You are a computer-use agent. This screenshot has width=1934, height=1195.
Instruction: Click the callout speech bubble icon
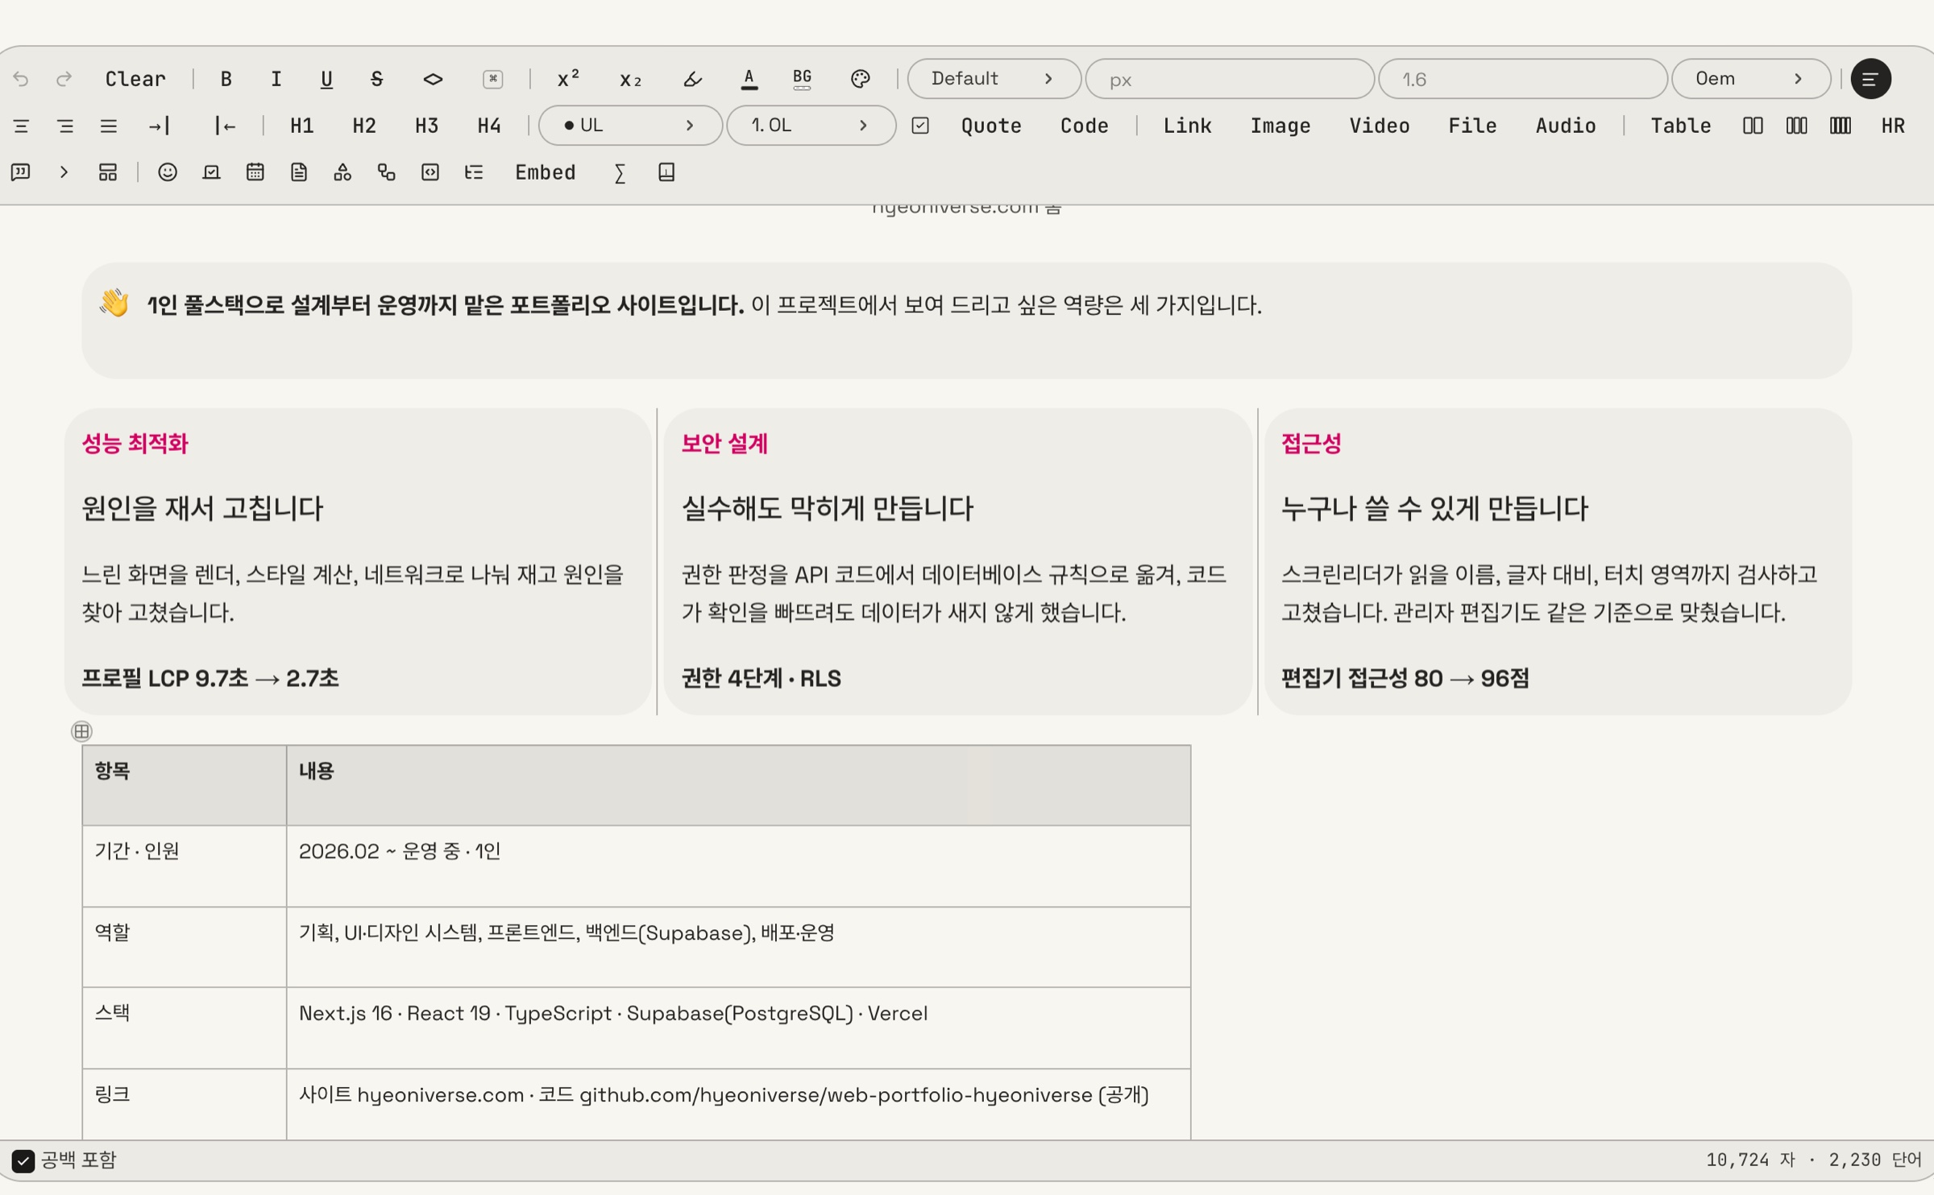pos(21,172)
